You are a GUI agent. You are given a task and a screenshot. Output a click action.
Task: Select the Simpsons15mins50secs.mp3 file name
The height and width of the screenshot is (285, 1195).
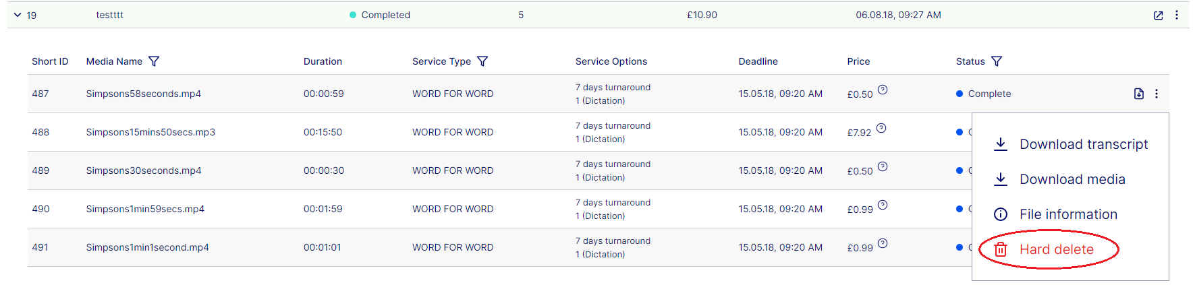point(150,132)
